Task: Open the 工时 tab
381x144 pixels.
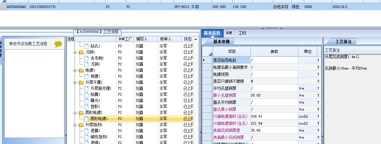Action: (x=242, y=33)
